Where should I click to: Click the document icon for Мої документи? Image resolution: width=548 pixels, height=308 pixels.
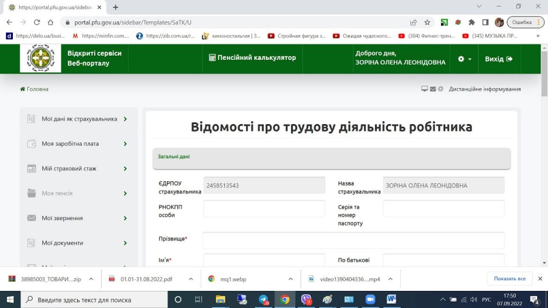tap(32, 243)
